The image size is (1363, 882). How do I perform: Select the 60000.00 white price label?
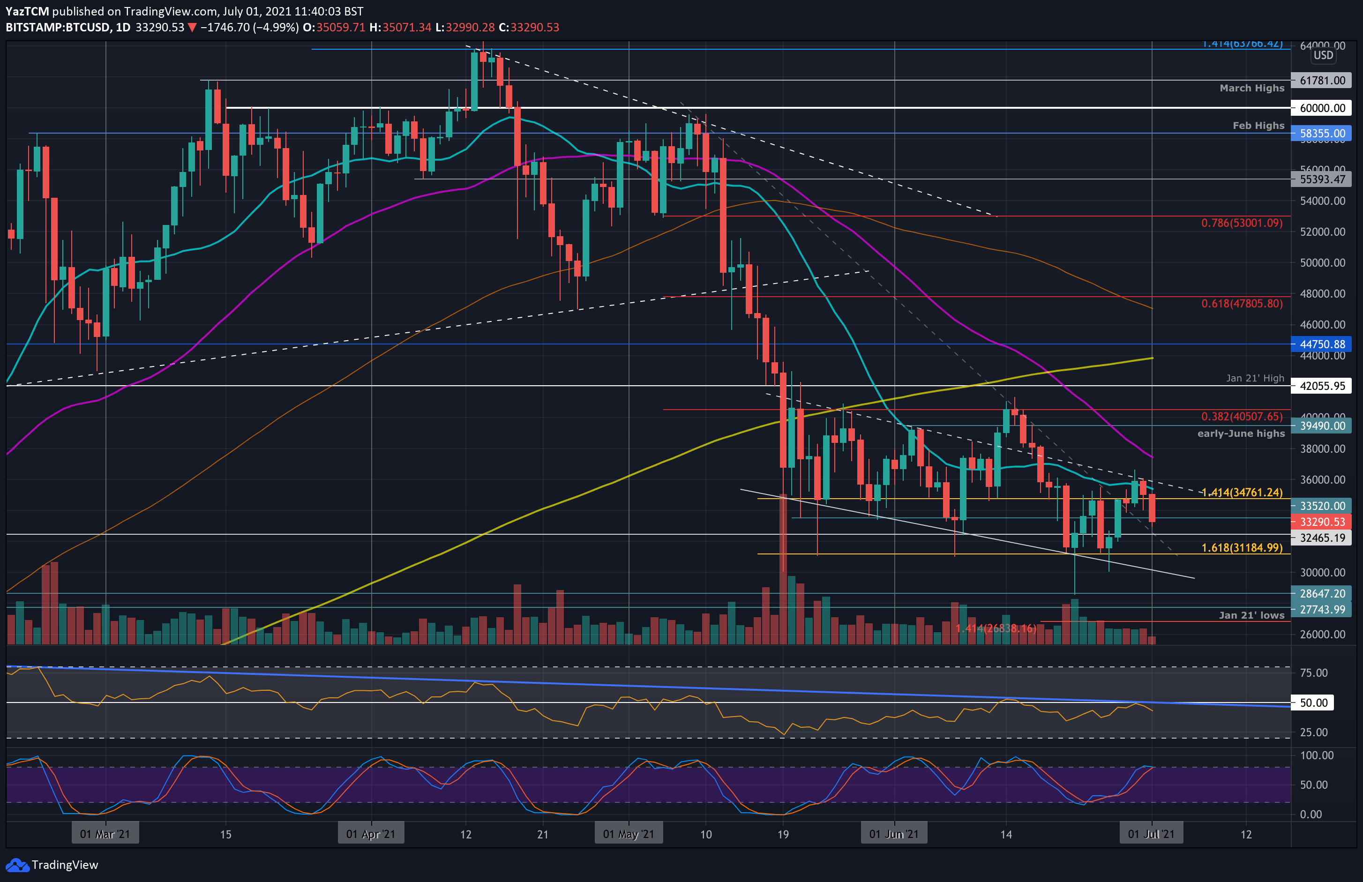click(x=1322, y=108)
